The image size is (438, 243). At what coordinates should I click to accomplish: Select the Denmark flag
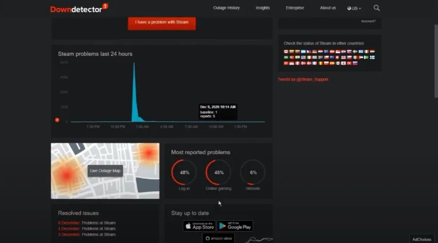(x=309, y=63)
